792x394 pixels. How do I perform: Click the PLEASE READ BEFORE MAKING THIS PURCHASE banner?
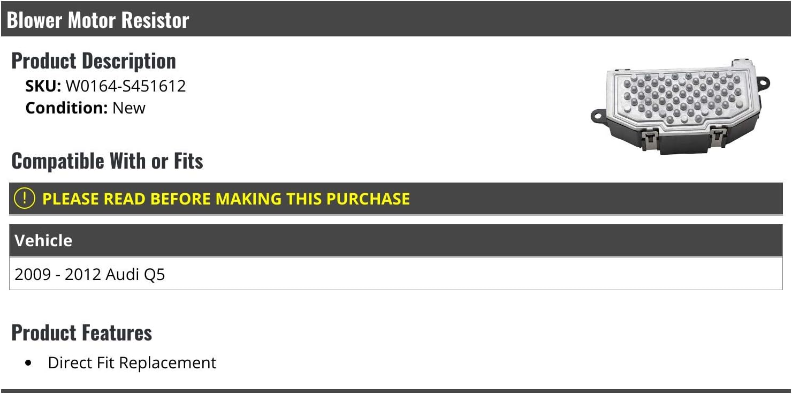click(x=226, y=199)
